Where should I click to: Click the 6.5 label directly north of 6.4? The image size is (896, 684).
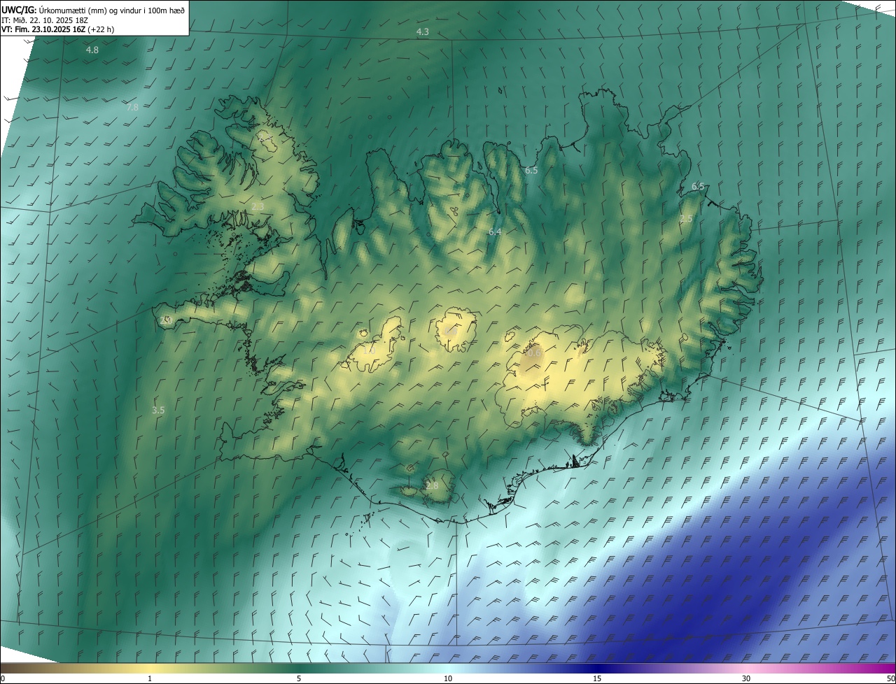[x=531, y=171]
